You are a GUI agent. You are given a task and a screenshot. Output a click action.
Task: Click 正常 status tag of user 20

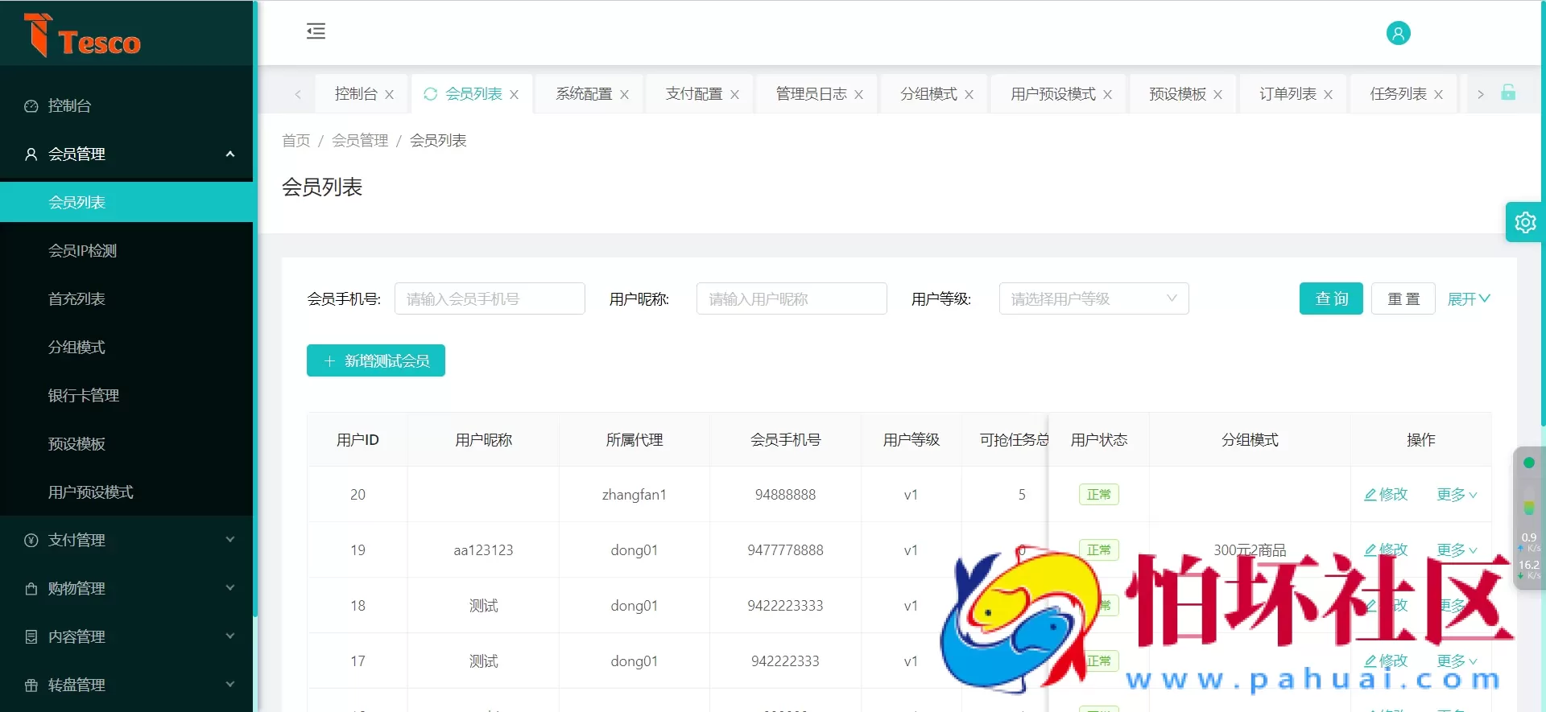coord(1098,494)
